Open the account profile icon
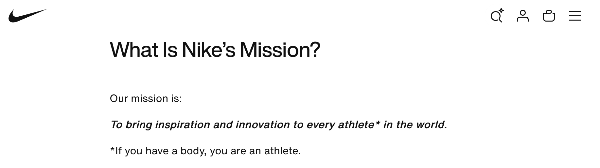Screen dimensions: 600x168 pyautogui.click(x=522, y=16)
